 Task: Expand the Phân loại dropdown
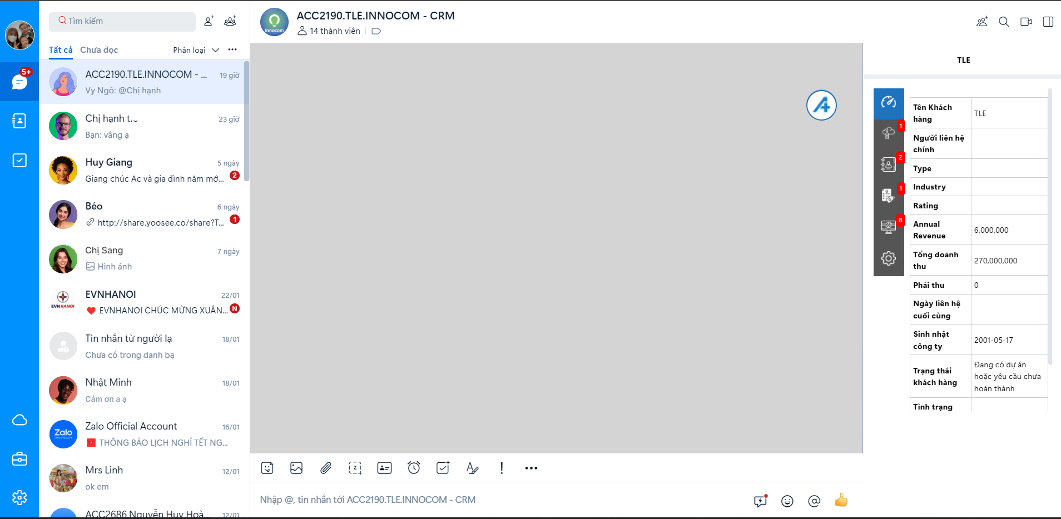point(196,50)
